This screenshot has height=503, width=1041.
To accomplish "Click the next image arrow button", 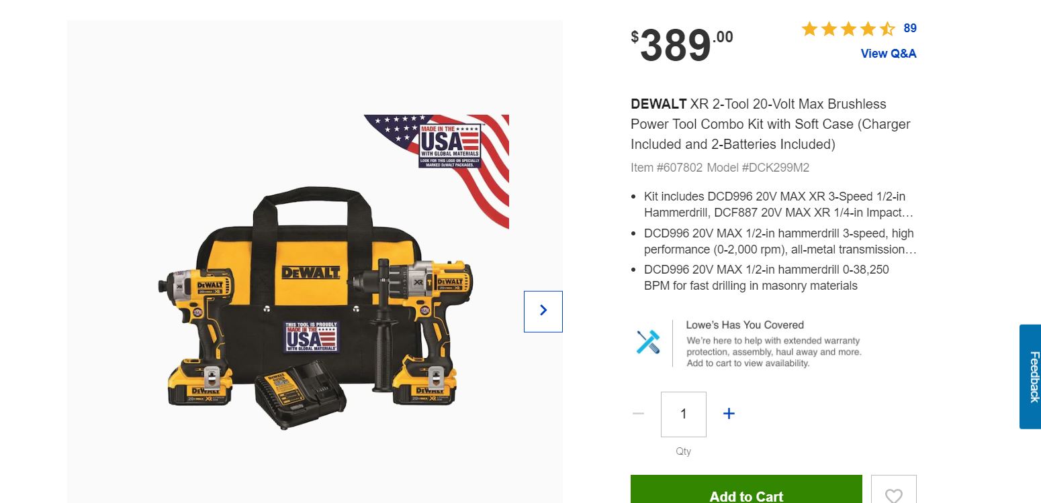I will point(543,311).
